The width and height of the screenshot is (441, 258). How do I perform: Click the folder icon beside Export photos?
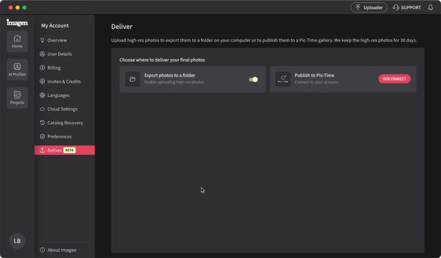pyautogui.click(x=133, y=79)
